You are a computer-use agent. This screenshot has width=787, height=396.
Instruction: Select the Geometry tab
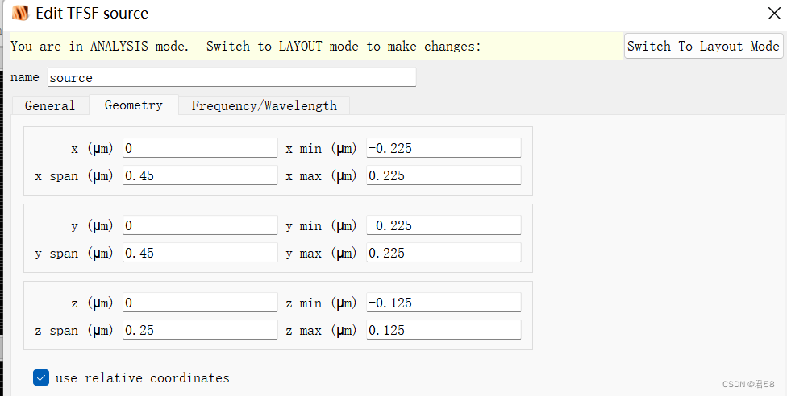point(134,105)
